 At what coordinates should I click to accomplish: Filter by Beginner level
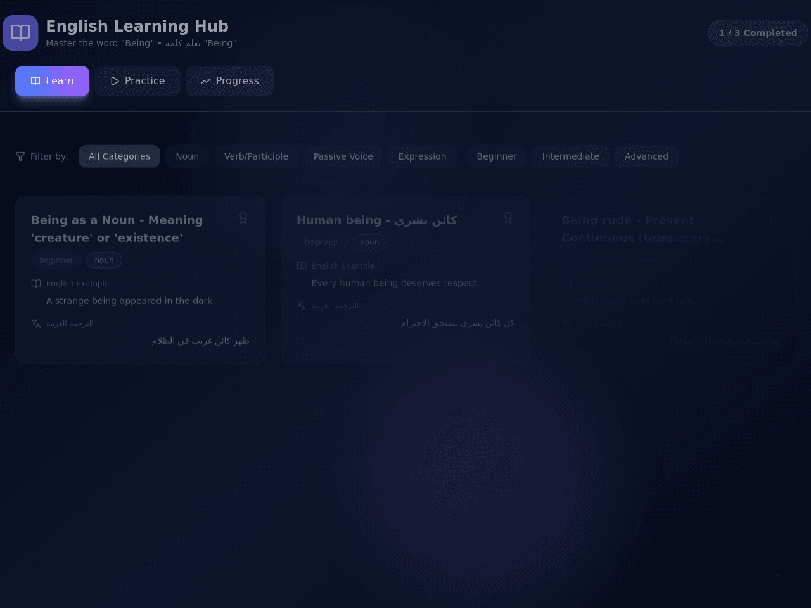pos(497,156)
